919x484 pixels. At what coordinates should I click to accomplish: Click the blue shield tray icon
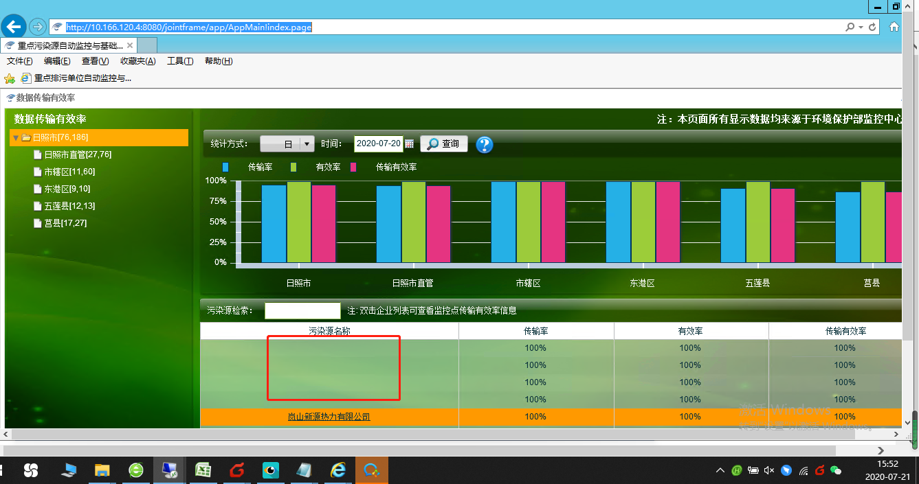tap(786, 470)
